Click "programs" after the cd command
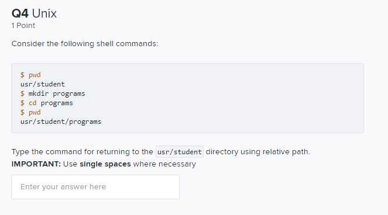This screenshot has width=388, height=215. coord(57,103)
